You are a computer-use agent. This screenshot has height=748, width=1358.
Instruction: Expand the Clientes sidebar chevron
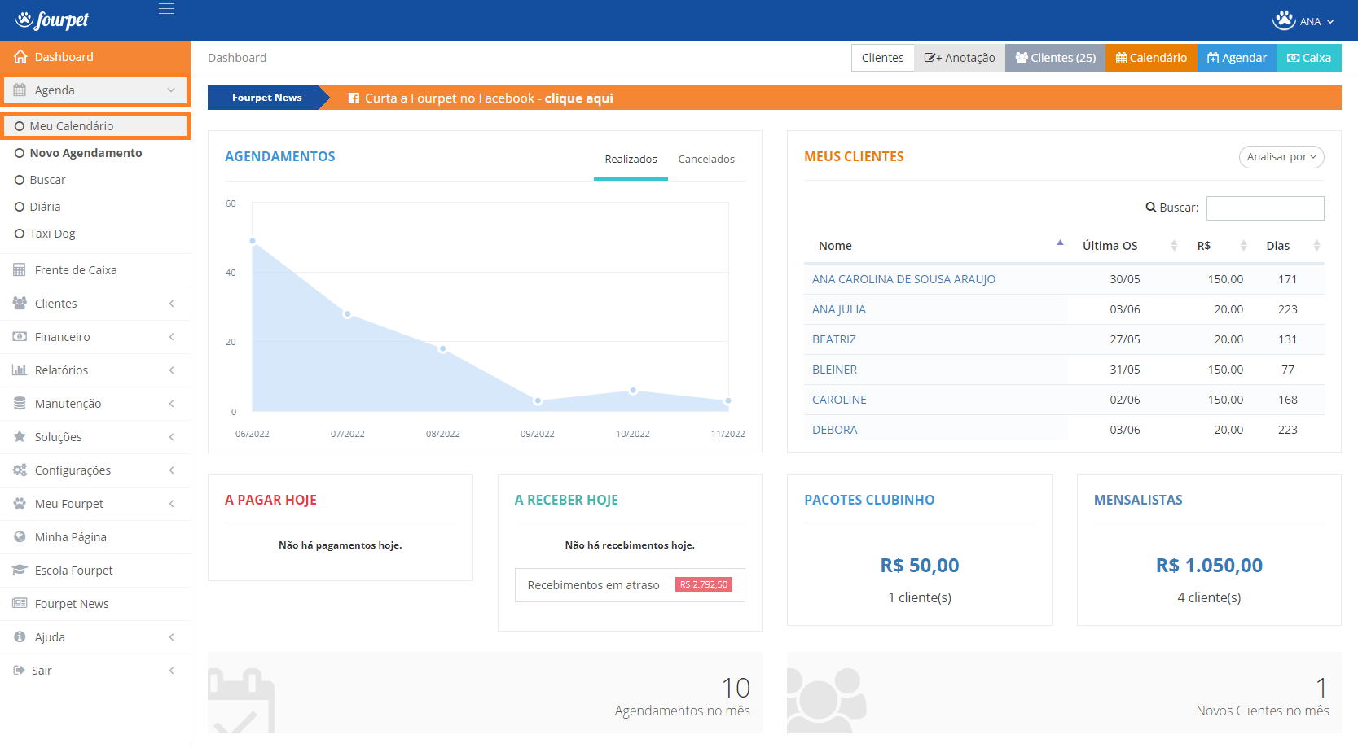pyautogui.click(x=172, y=304)
